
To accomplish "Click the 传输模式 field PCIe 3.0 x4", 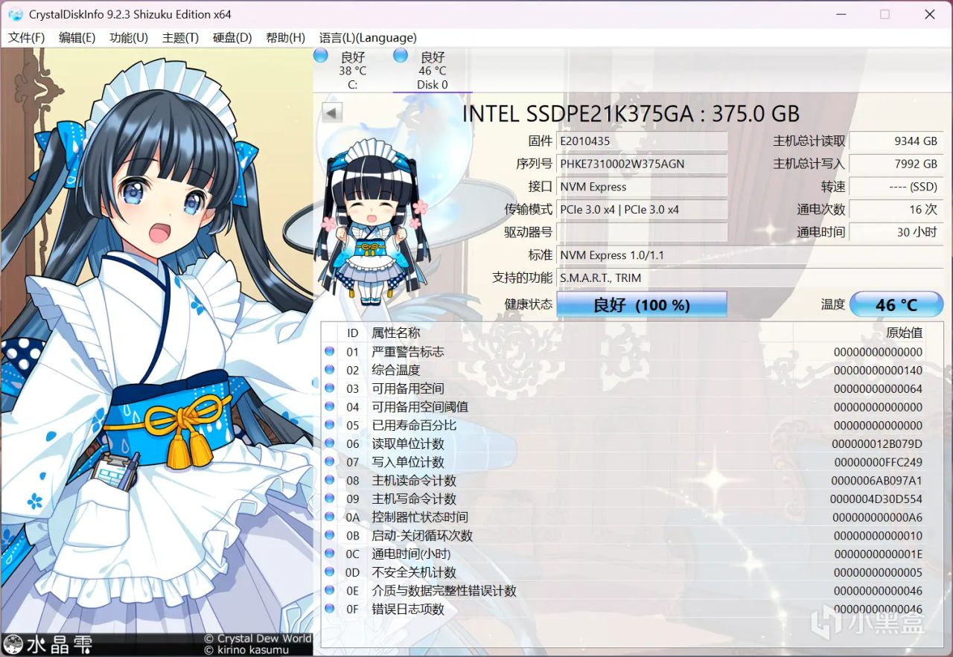I will (x=642, y=210).
